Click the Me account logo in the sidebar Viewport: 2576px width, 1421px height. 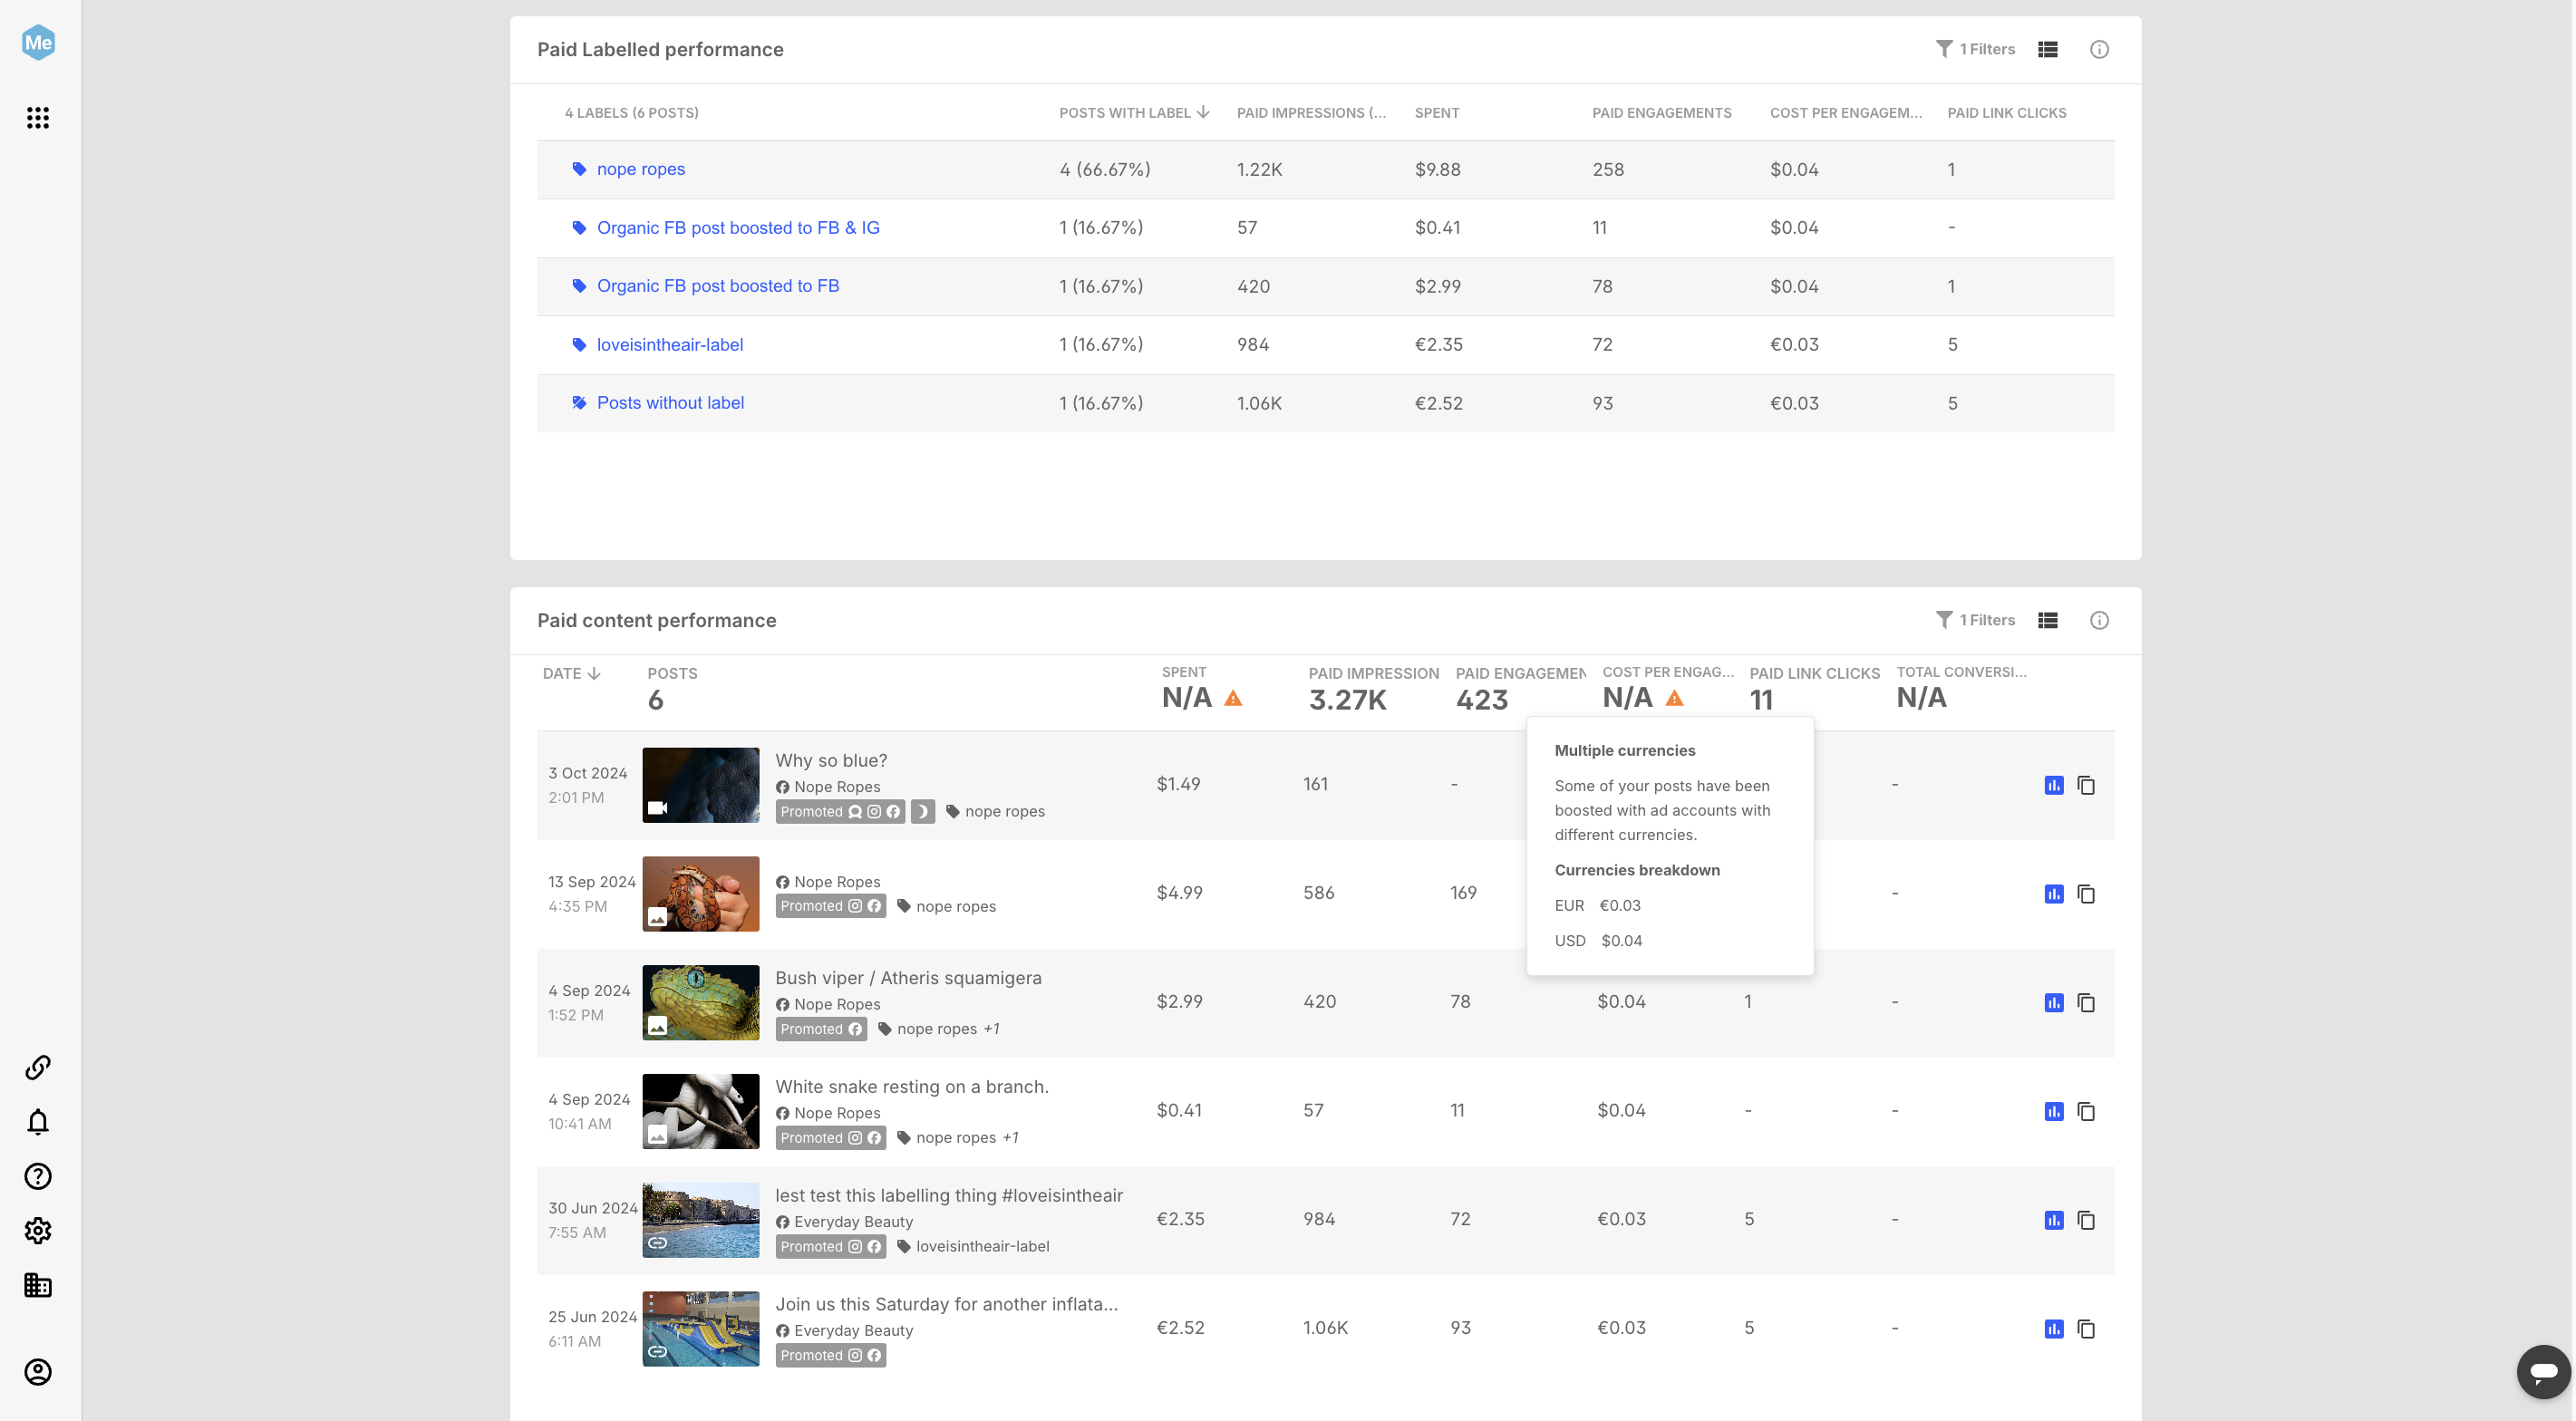(38, 42)
